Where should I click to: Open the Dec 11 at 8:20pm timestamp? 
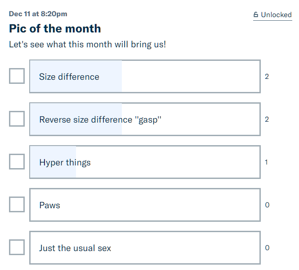coord(38,14)
